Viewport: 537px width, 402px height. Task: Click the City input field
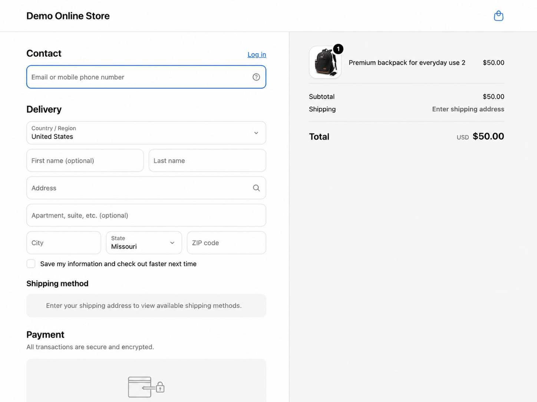pyautogui.click(x=64, y=243)
